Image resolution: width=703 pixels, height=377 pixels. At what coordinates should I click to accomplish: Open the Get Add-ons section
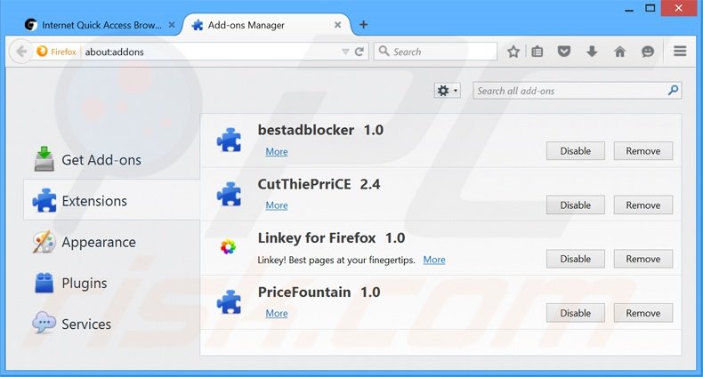[x=111, y=160]
